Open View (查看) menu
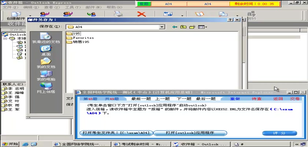This screenshot has height=147, width=308. (x=52, y=7)
